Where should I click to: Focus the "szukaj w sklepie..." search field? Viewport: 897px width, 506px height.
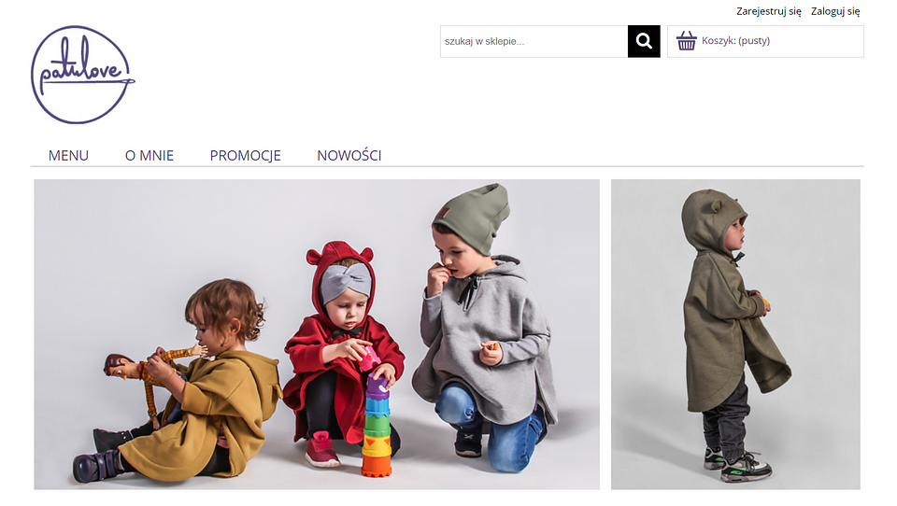tap(534, 41)
